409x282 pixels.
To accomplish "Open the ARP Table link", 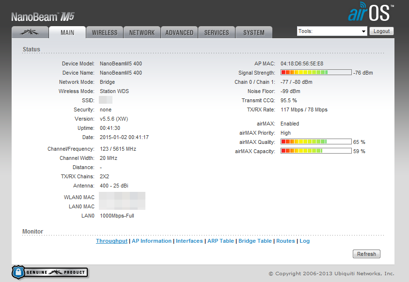I will pos(220,241).
